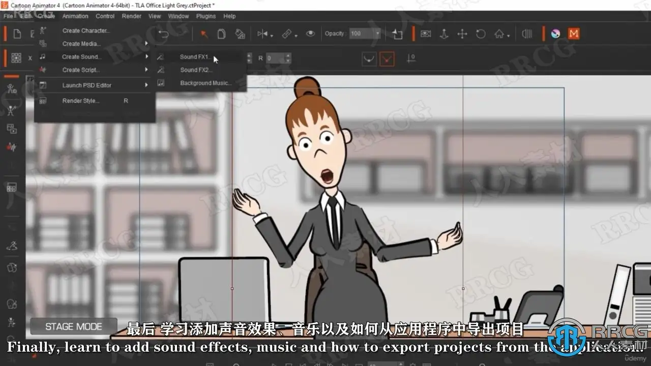The height and width of the screenshot is (366, 651).
Task: Click the media screens icon in left sidebar
Action: [x=11, y=129]
